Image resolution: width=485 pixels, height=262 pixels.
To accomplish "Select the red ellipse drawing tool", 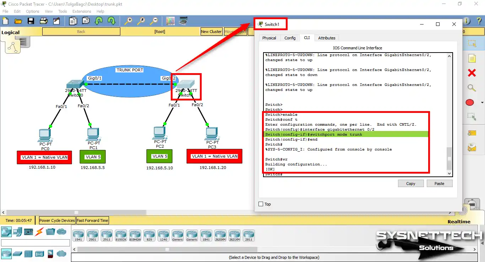I will click(470, 103).
